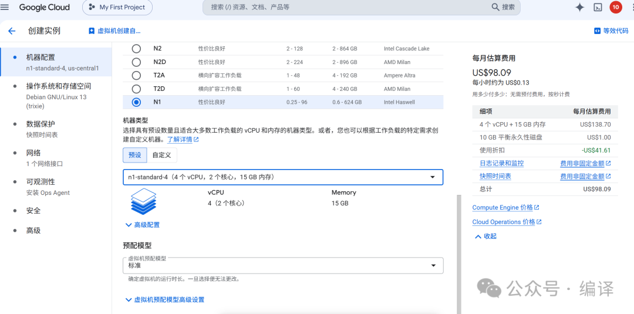Open the 了解详情 learn more link
This screenshot has height=314, width=634.
(x=183, y=140)
